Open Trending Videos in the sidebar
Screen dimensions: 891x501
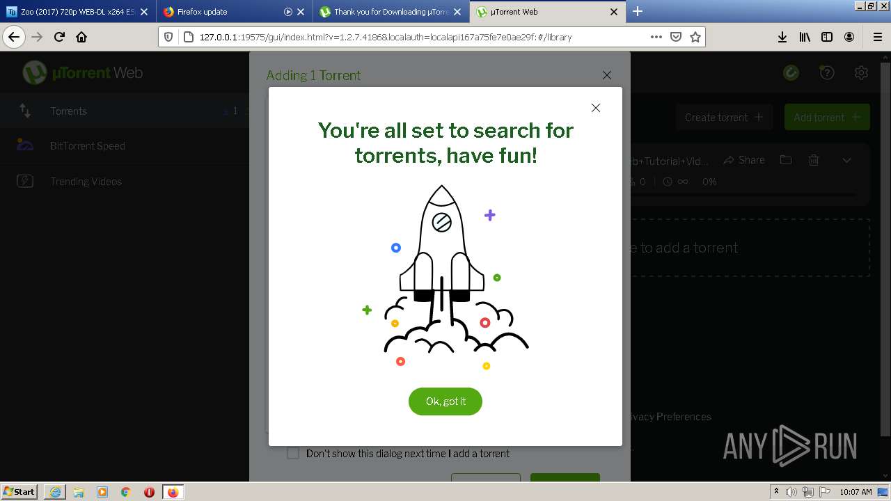pos(86,182)
